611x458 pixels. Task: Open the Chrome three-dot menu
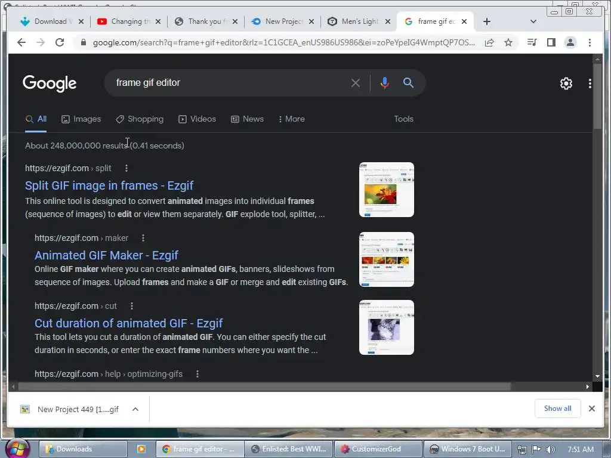point(590,42)
